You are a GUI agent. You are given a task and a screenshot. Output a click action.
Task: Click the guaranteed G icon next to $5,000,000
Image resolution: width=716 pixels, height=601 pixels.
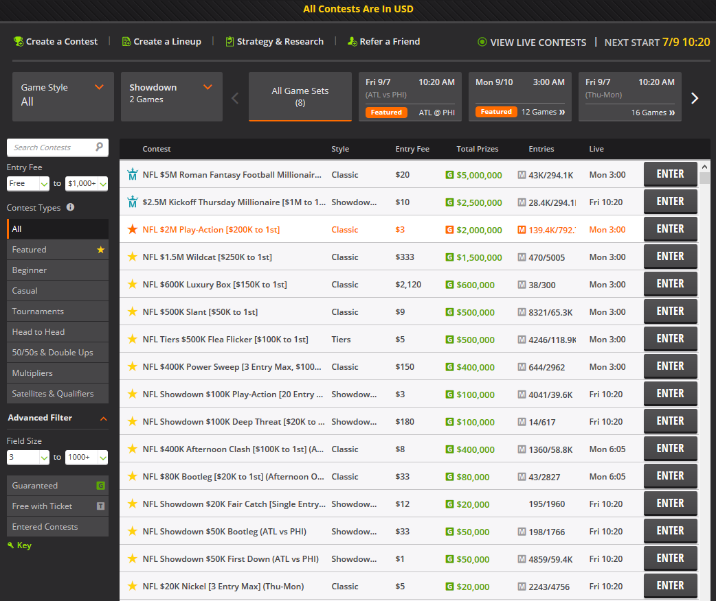pos(449,175)
